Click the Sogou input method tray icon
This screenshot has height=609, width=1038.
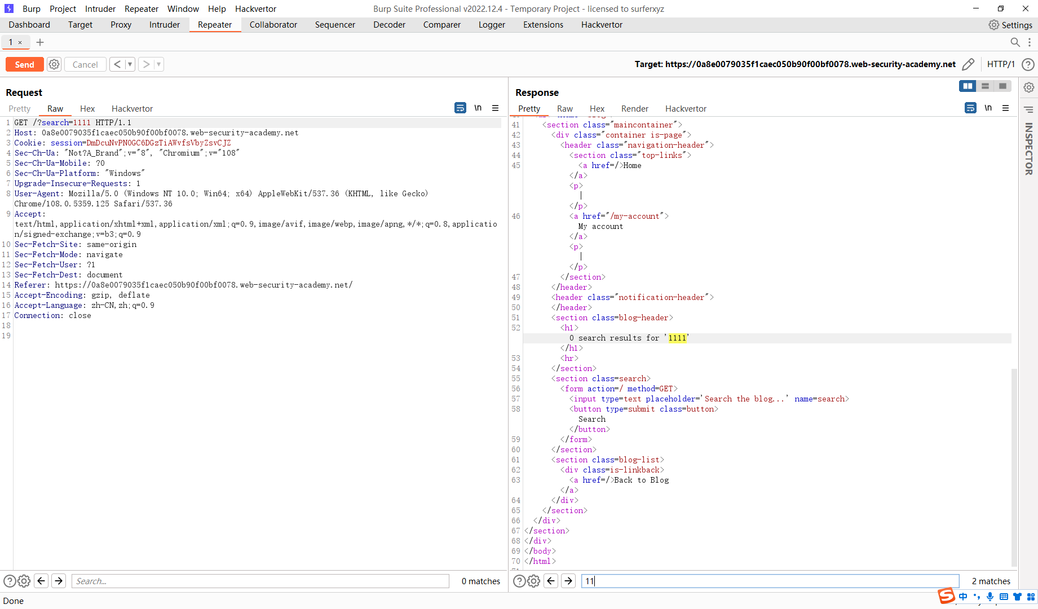(946, 596)
